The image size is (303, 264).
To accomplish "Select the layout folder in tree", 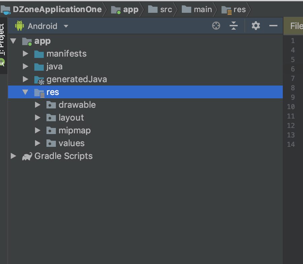I will [x=71, y=118].
